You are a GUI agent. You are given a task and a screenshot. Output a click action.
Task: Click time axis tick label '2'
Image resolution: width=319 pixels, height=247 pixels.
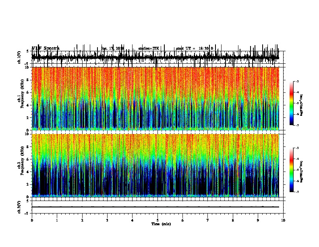(82, 220)
